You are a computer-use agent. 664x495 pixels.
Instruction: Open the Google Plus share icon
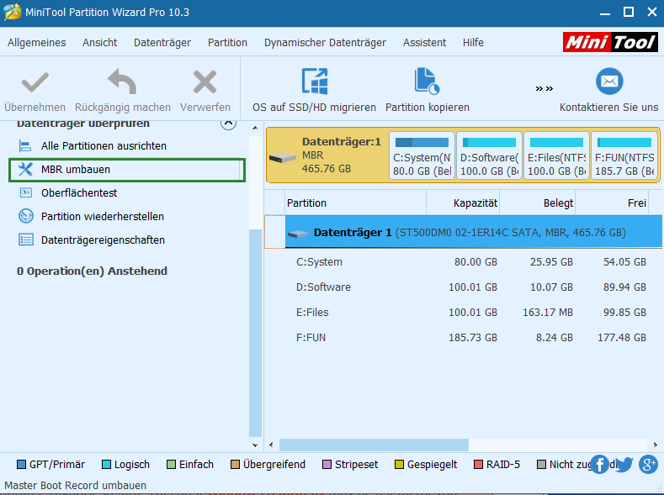tap(648, 464)
